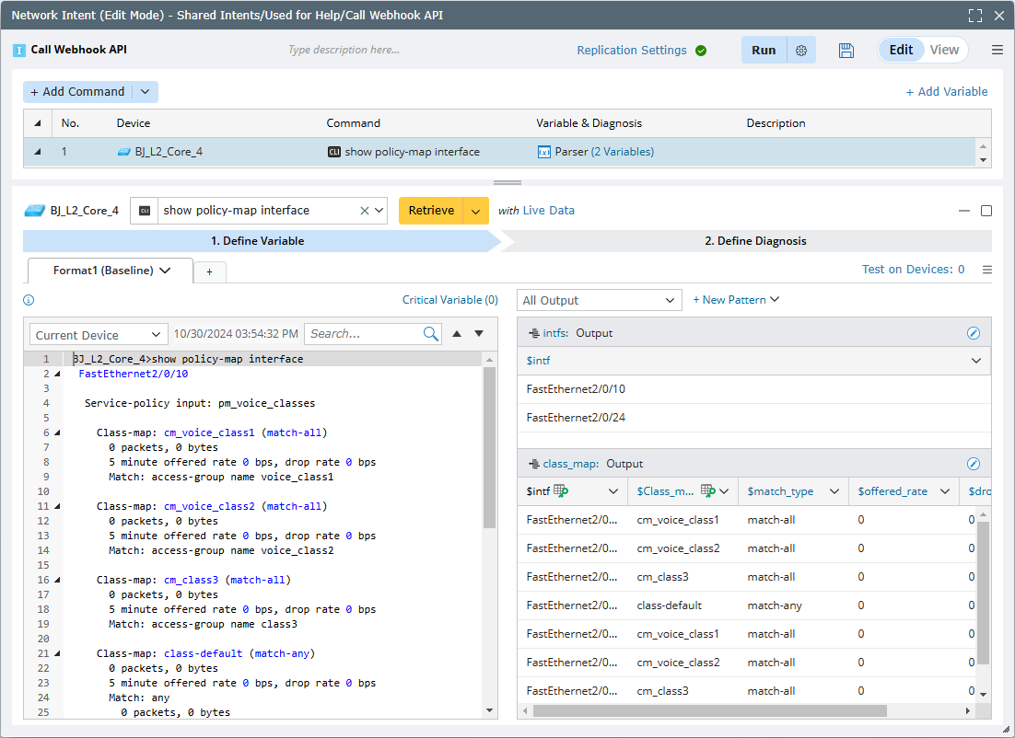Click the Add Variable link

[946, 92]
